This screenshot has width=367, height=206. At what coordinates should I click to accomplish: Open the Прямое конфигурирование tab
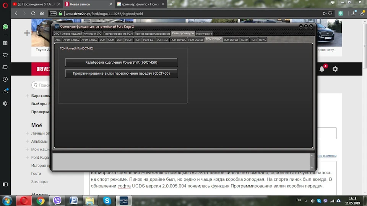153,34
